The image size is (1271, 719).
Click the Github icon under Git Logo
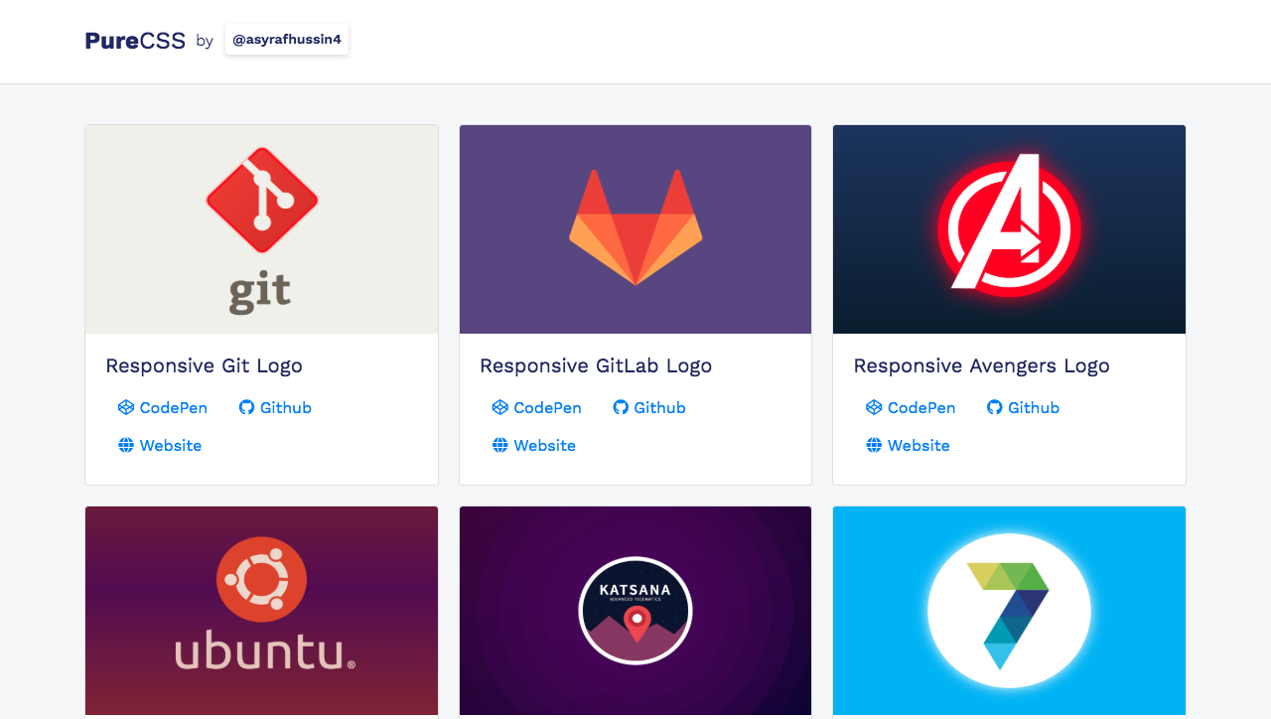[x=246, y=407]
